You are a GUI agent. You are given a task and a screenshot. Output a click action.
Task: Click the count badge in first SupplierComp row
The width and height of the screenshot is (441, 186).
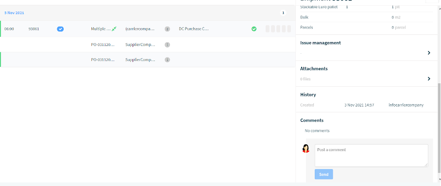[x=168, y=45]
